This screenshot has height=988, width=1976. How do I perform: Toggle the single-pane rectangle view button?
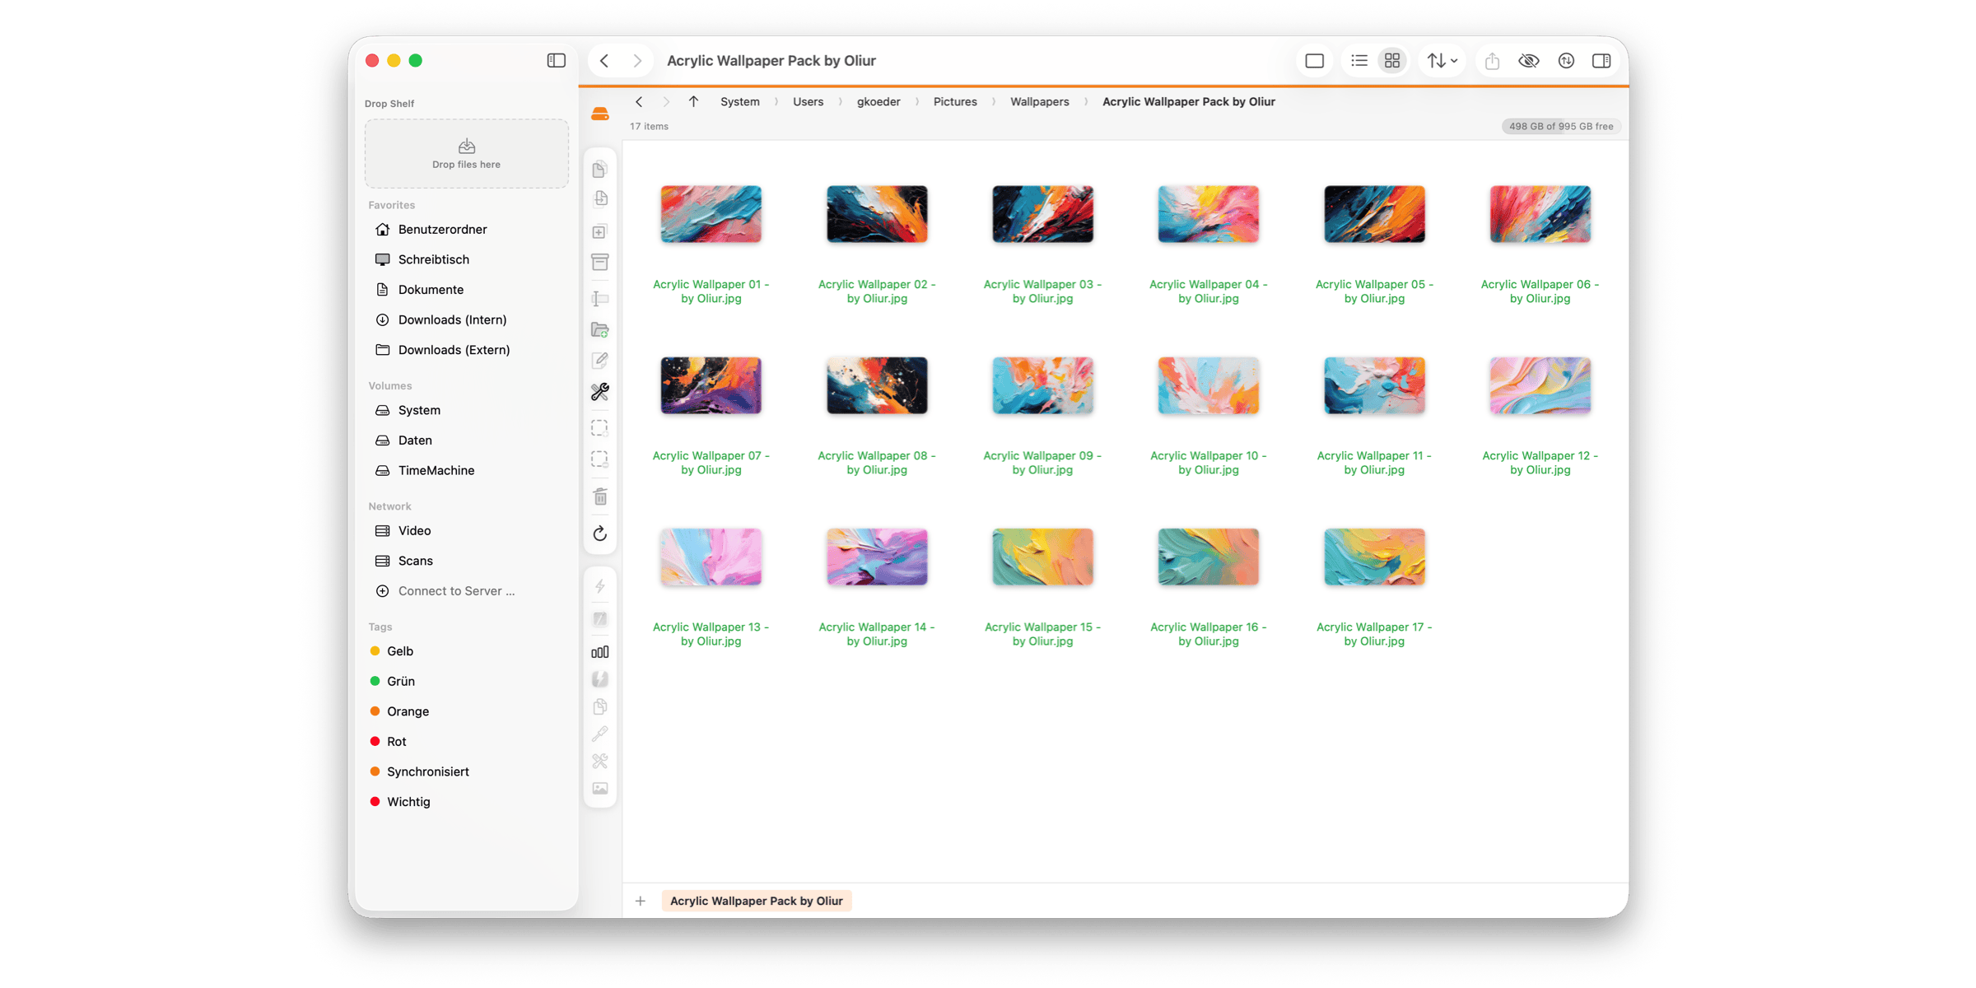(x=1315, y=61)
